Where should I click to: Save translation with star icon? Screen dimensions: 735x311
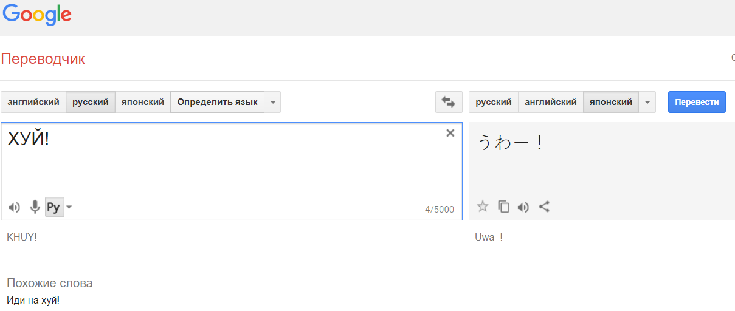click(483, 207)
